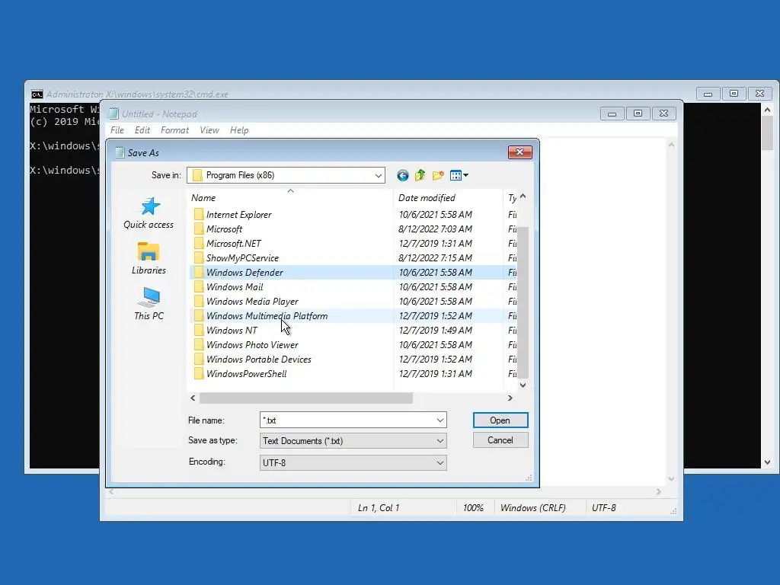Click the Save As dialog title icon
The width and height of the screenshot is (780, 585).
(120, 152)
